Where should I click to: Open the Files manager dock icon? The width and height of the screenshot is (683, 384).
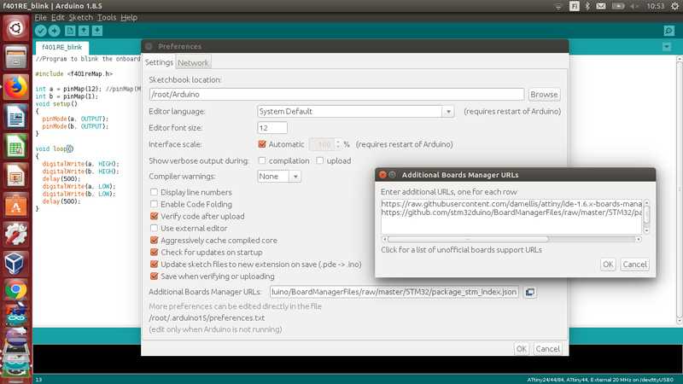(15, 57)
